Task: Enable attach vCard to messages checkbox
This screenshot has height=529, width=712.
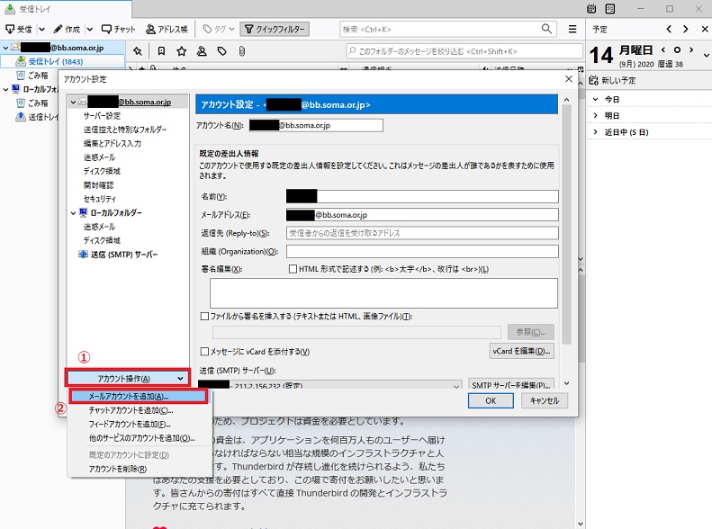Action: point(205,351)
